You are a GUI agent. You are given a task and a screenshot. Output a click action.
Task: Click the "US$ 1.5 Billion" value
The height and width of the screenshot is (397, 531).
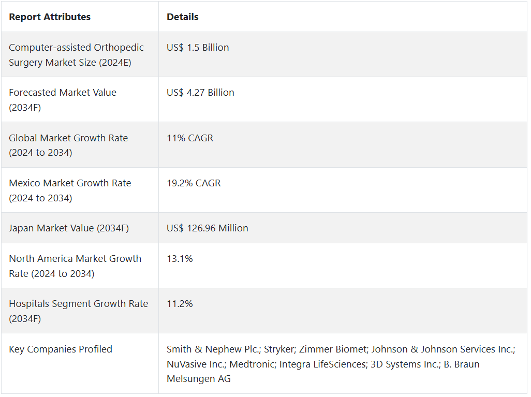pyautogui.click(x=198, y=48)
